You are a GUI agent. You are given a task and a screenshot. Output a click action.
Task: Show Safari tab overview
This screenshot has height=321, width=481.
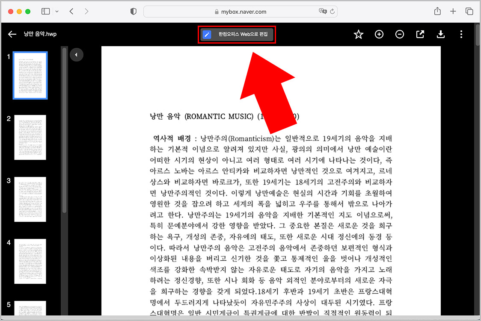pos(469,12)
